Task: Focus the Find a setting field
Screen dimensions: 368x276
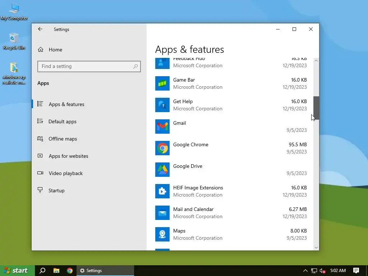Action: tap(89, 66)
